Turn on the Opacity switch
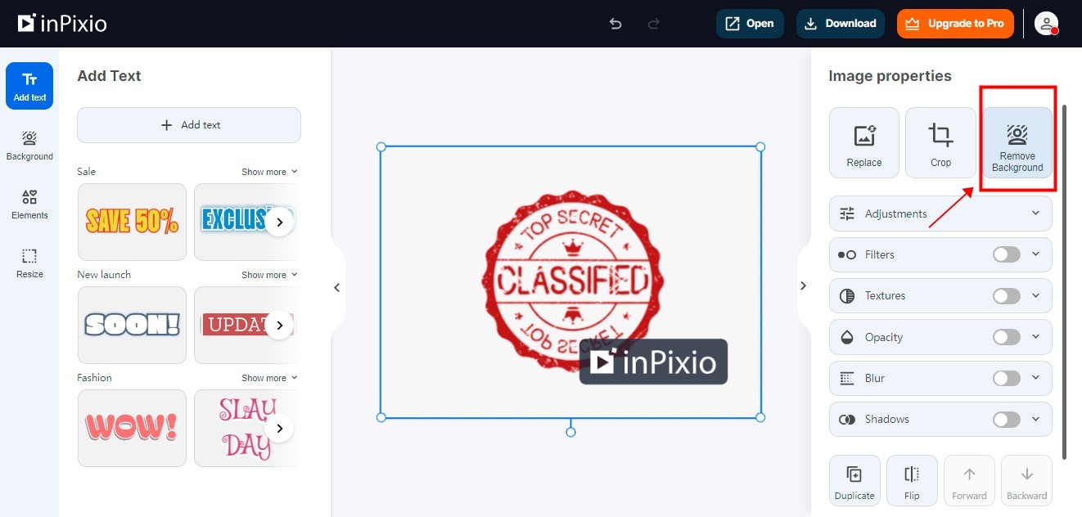 coord(1007,337)
